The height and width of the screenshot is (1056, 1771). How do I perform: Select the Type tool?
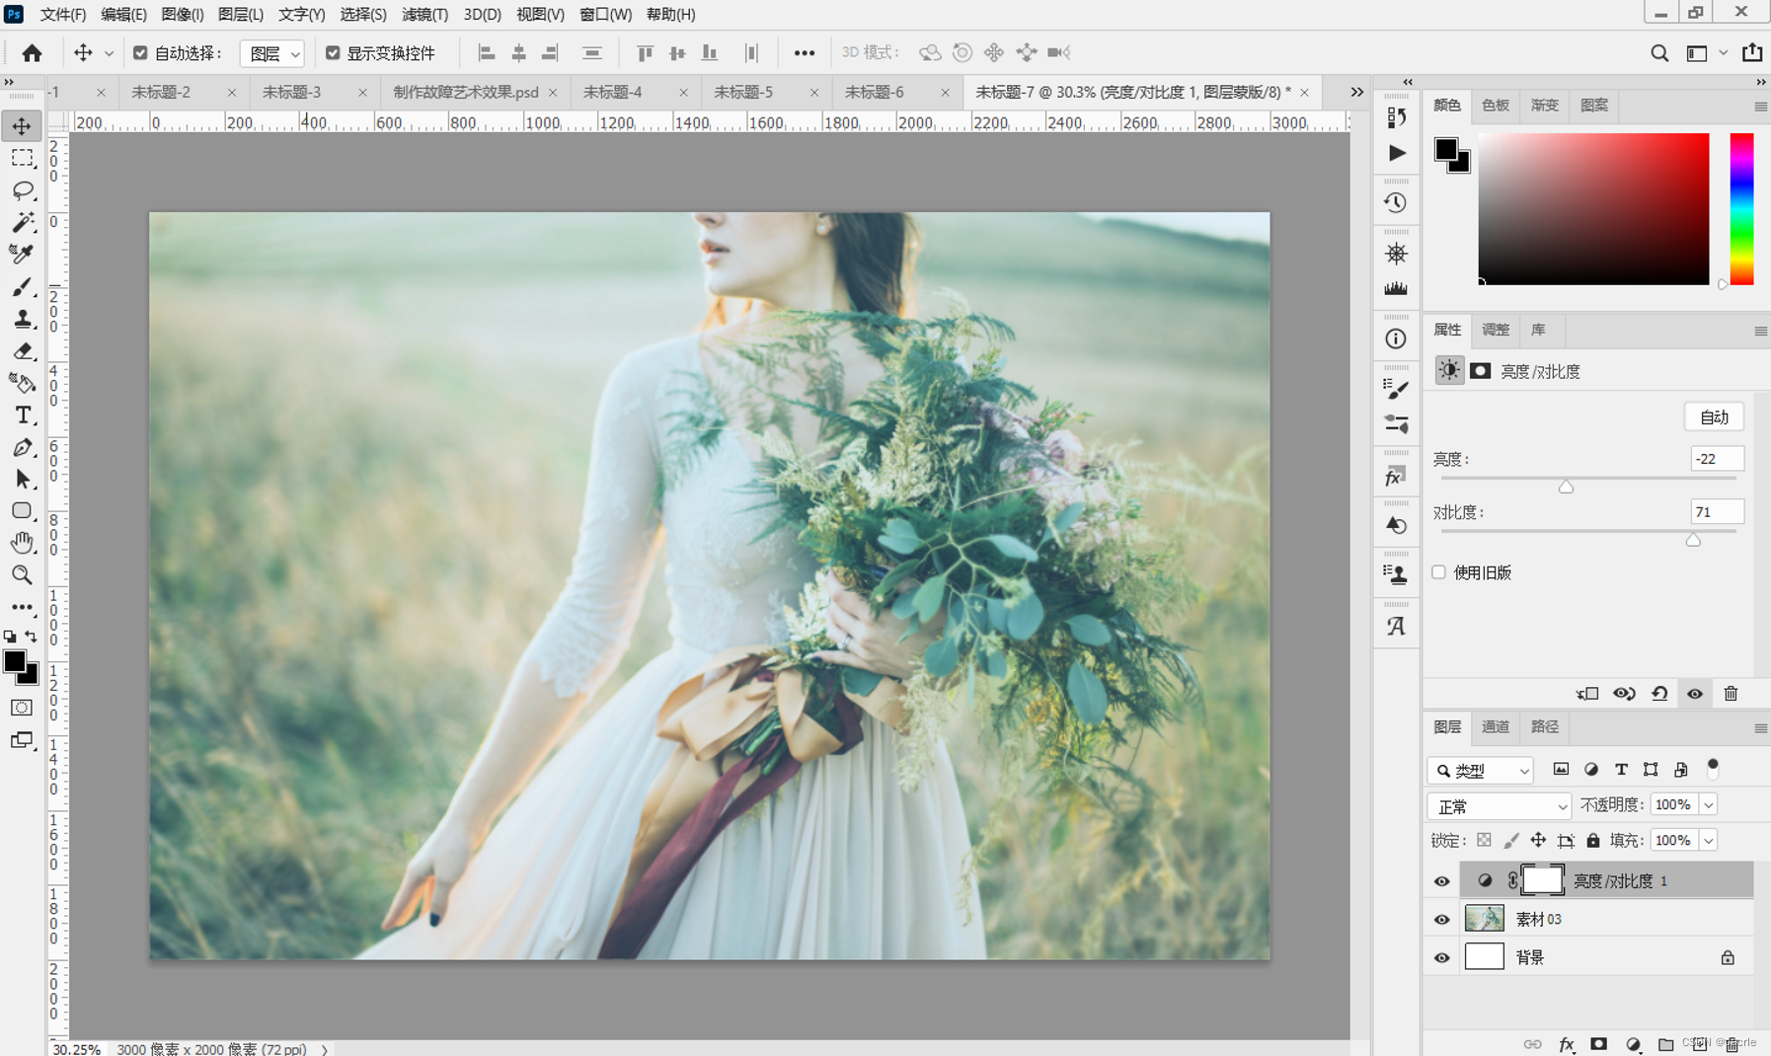tap(22, 415)
